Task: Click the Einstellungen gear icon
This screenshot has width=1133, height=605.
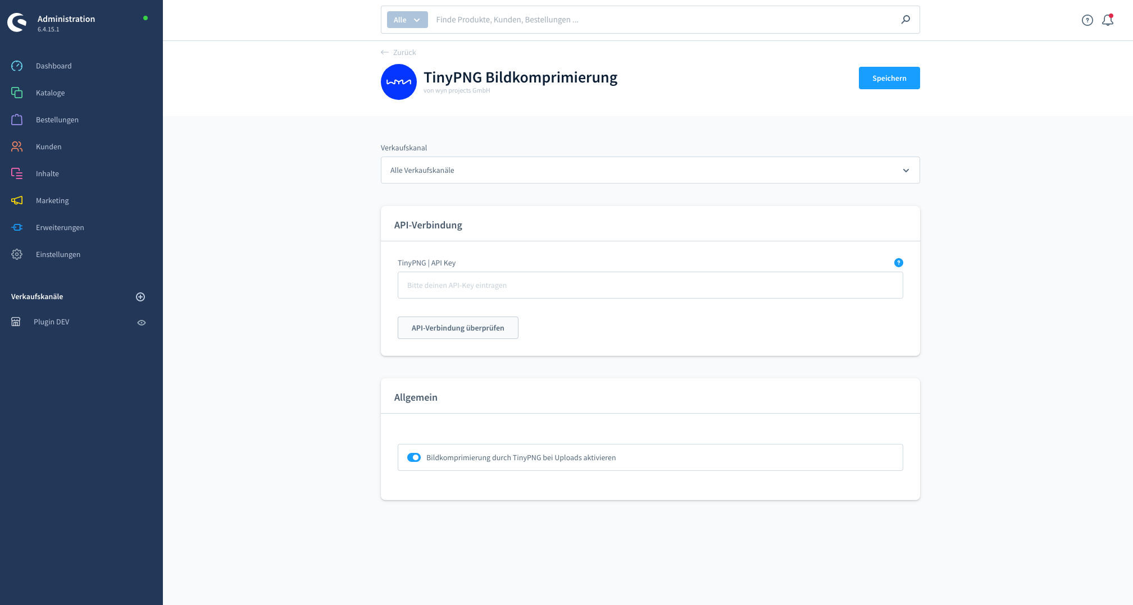Action: [x=17, y=254]
